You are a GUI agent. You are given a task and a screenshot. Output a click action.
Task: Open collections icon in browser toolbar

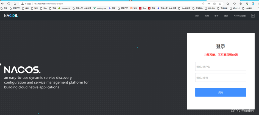(x=241, y=4)
